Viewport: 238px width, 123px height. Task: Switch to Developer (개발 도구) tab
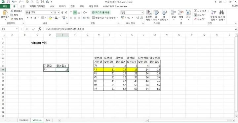coord(94,6)
